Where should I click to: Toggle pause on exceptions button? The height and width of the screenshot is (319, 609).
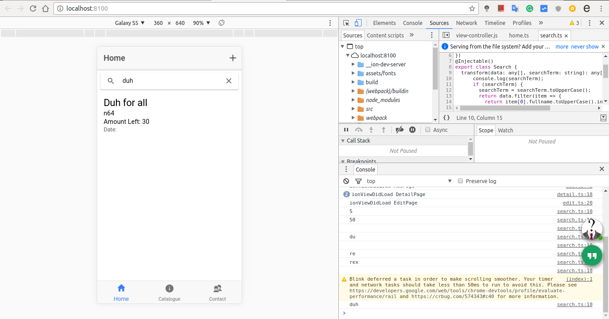click(x=412, y=130)
